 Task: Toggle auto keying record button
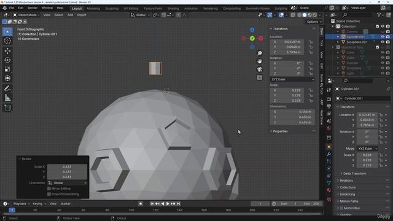[x=141, y=204]
